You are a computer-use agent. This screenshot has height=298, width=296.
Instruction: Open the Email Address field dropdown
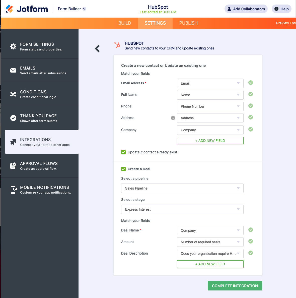[210, 83]
